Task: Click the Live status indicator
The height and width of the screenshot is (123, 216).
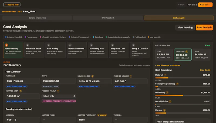Action: pos(208,45)
